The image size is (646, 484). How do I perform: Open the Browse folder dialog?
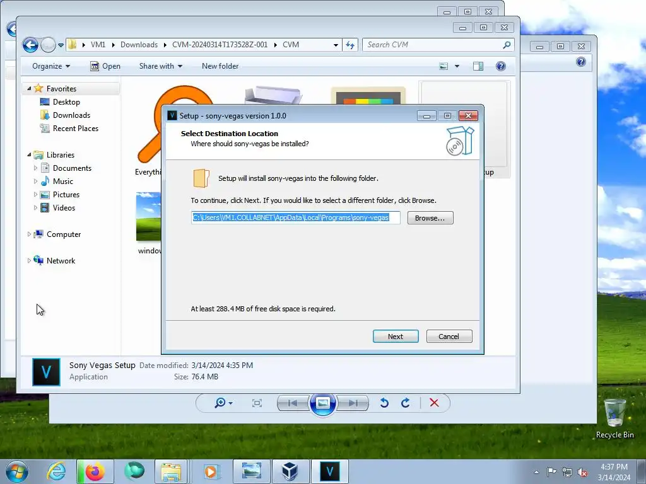430,217
